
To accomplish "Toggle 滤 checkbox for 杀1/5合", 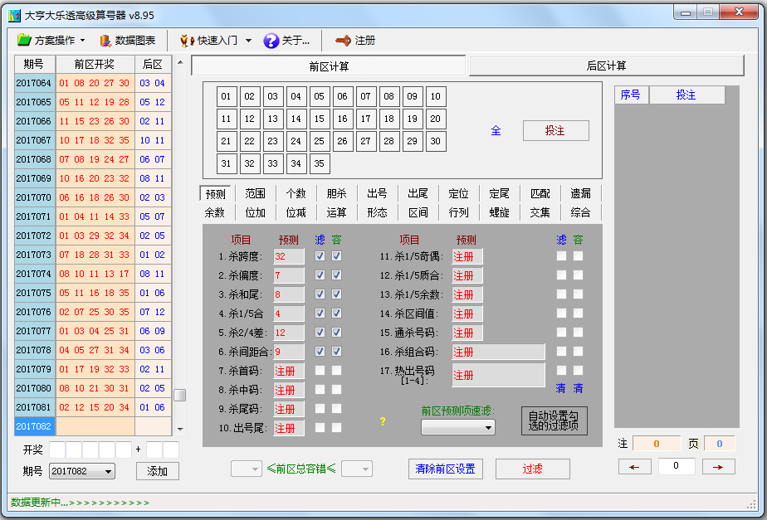I will click(x=320, y=313).
